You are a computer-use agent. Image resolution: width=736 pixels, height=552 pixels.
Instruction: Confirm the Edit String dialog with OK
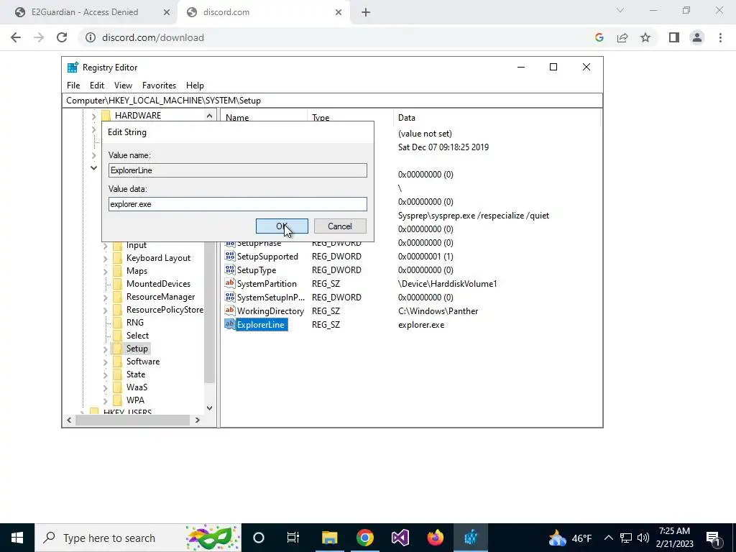pyautogui.click(x=282, y=226)
